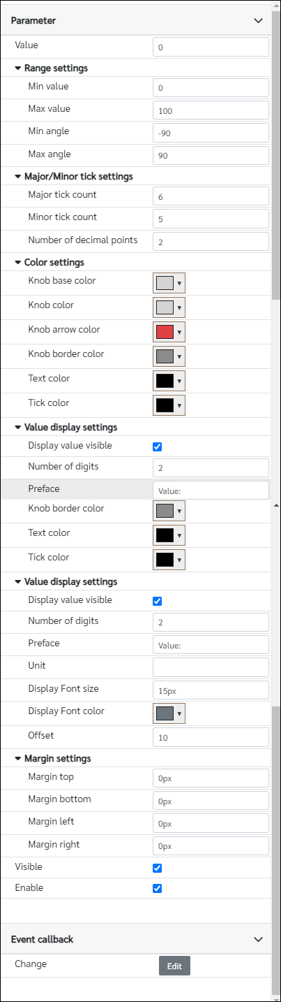Image resolution: width=281 pixels, height=1002 pixels.
Task: Uncheck the Enable checkbox
Action: click(157, 889)
